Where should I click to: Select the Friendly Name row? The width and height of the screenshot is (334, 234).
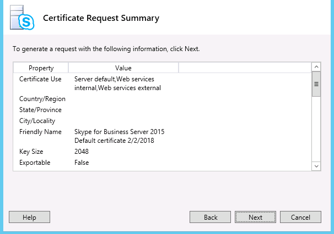tap(162, 136)
